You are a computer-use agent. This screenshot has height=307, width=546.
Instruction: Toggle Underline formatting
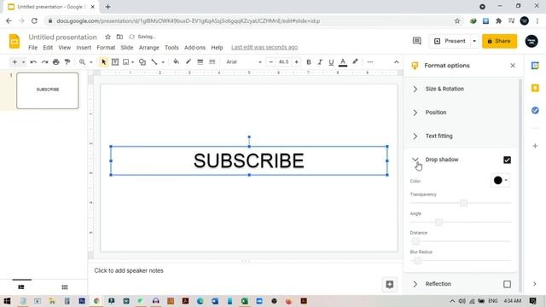(x=331, y=62)
